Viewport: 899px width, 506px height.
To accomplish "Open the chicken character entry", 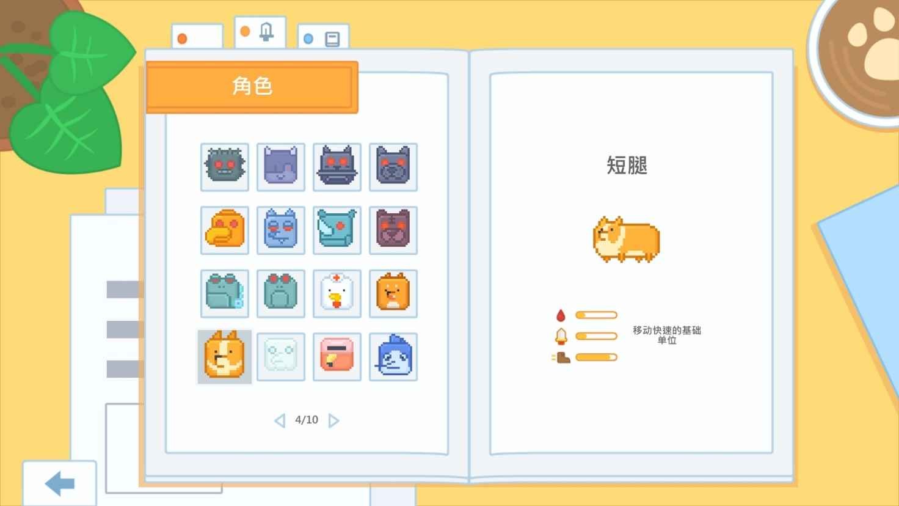I will 337,293.
